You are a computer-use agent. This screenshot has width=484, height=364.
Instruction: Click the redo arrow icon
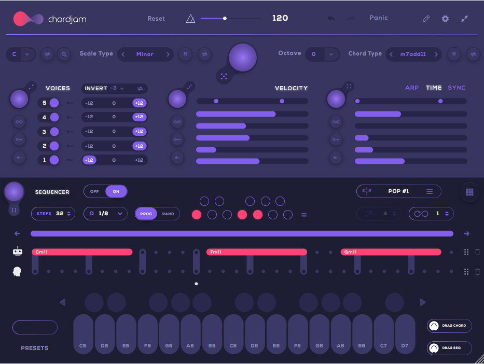tap(351, 18)
